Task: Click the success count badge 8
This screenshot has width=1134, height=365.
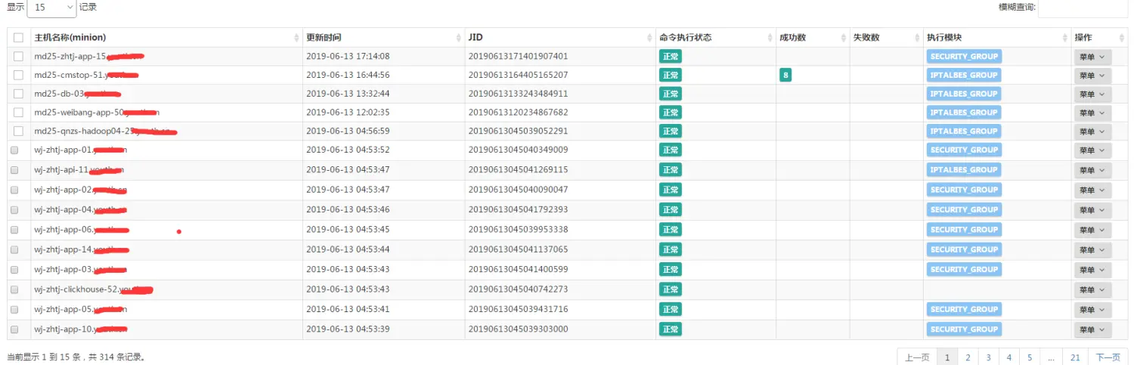Action: [x=785, y=76]
